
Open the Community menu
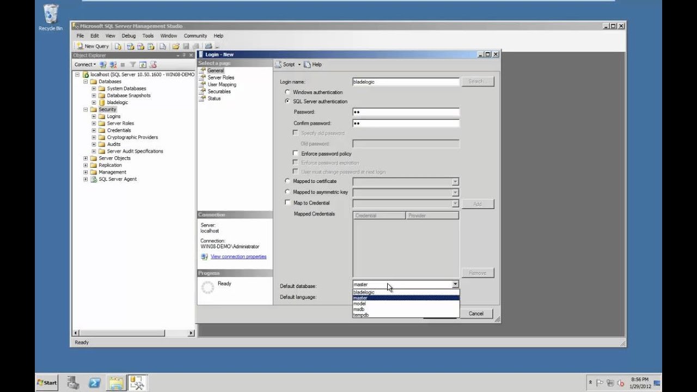point(195,36)
